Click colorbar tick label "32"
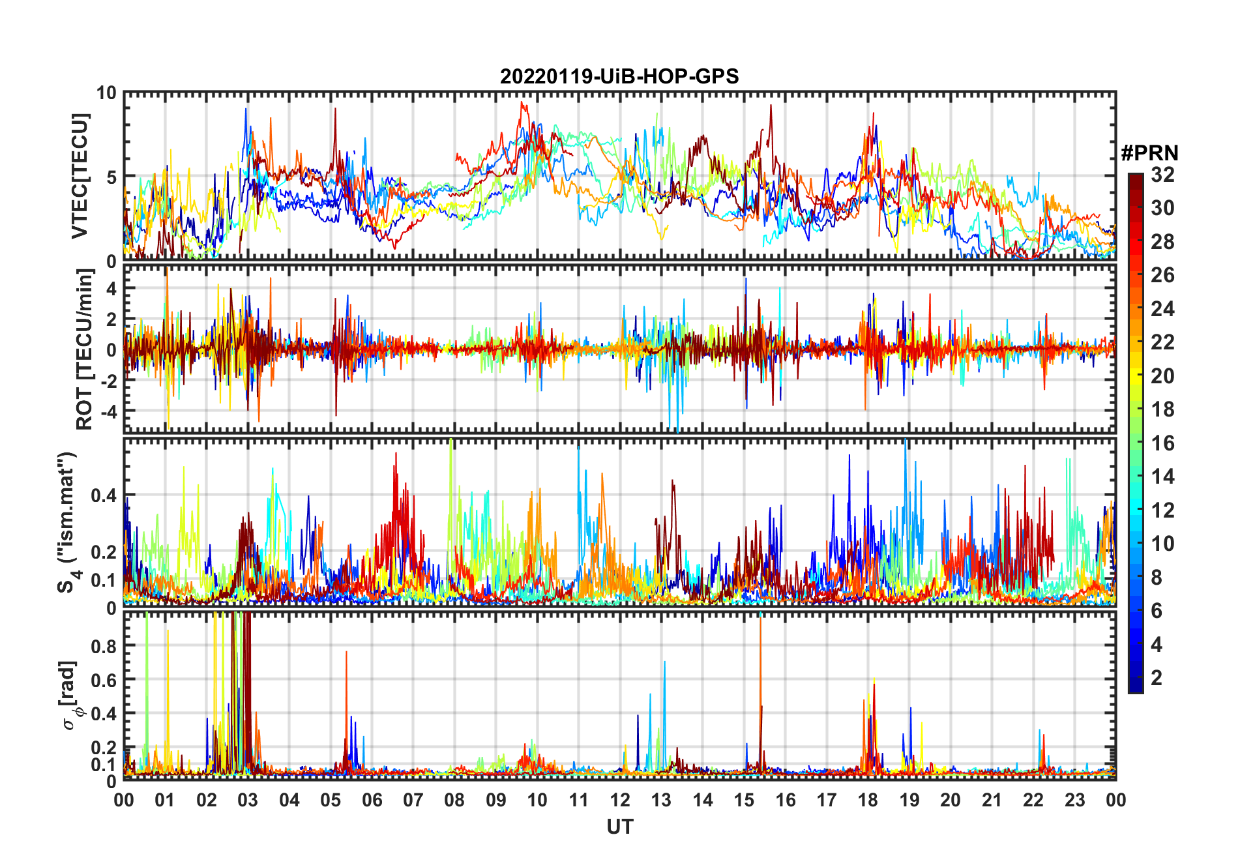 click(x=1162, y=175)
